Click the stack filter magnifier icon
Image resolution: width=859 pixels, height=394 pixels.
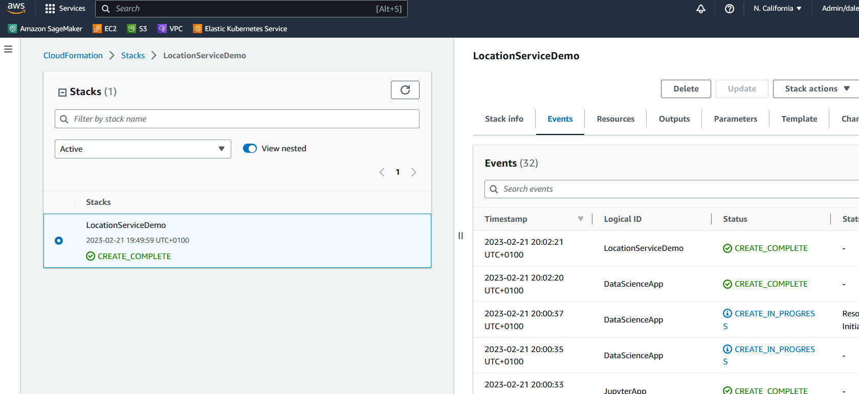coord(64,119)
